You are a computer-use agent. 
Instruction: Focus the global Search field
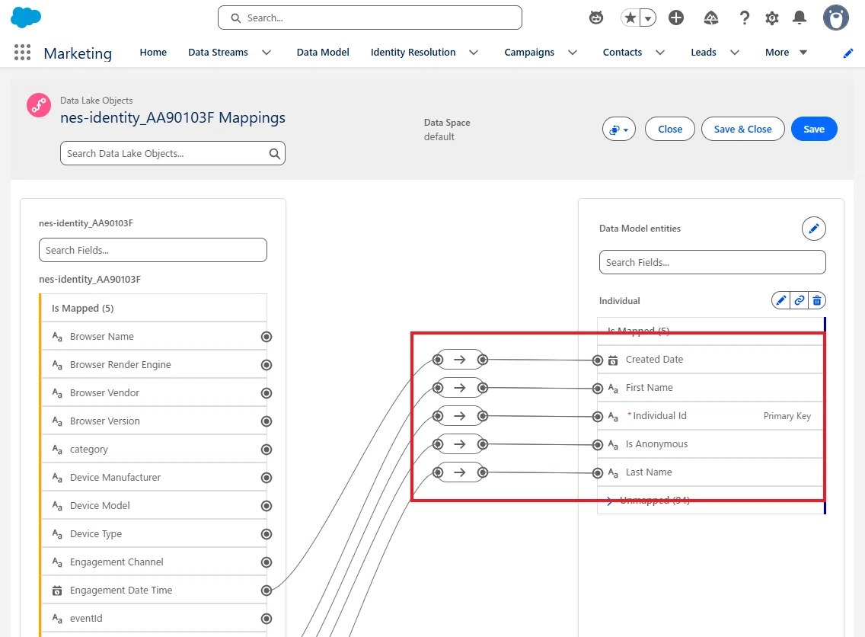[369, 18]
